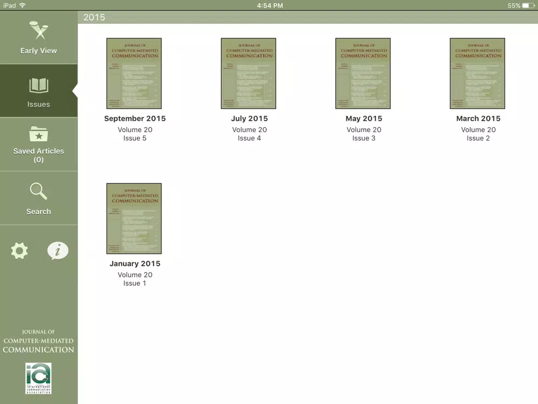Screen dimensions: 538x404
Task: Select the "March 2015" title text
Action: [x=478, y=119]
